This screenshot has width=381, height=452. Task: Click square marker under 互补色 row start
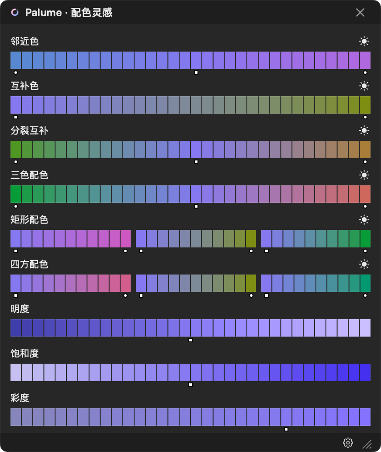(x=16, y=117)
